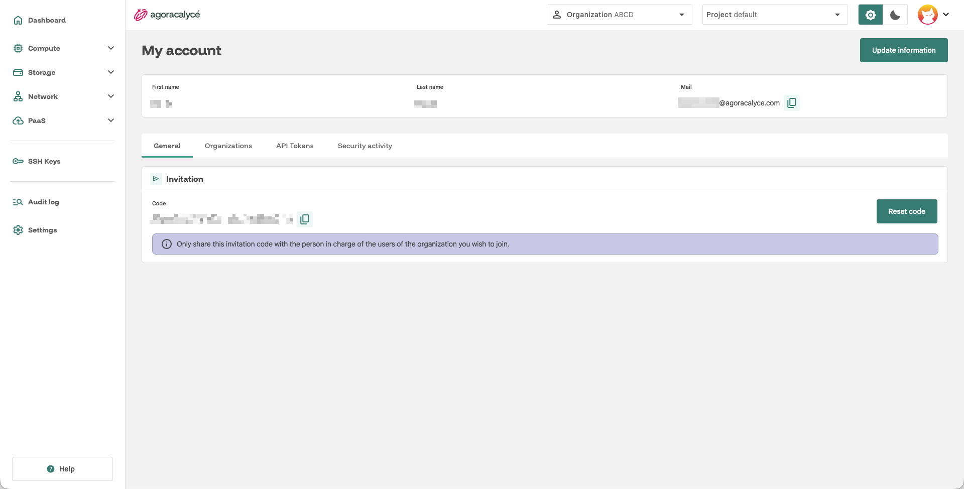Screen dimensions: 964x489
Task: Click the SSH Keys key icon
Action: pos(18,161)
